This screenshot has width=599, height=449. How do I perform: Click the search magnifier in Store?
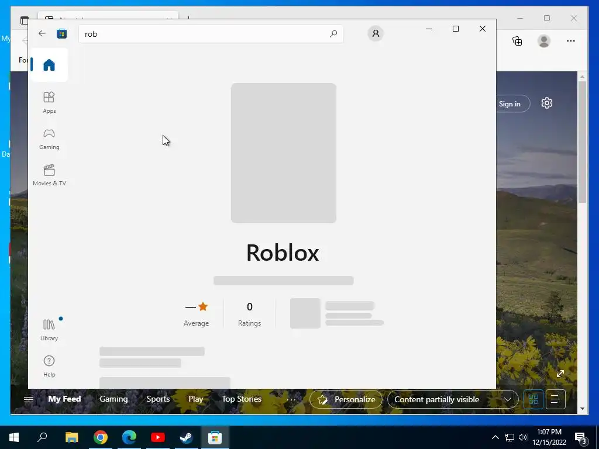click(x=333, y=33)
